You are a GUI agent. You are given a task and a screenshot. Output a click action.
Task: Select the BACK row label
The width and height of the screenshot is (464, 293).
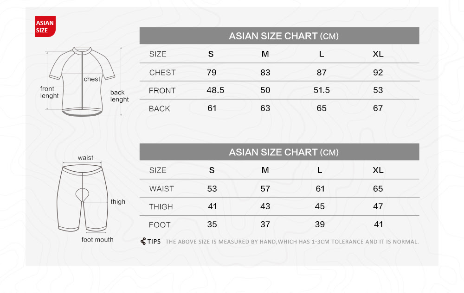click(159, 109)
